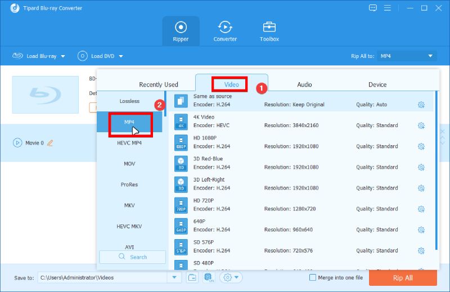Choose the HEVC MP4 format category
450x292 pixels.
point(129,143)
